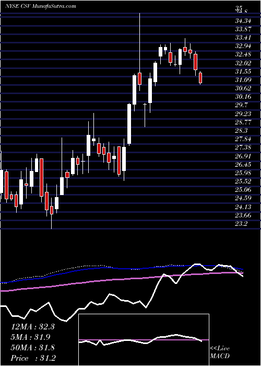Image resolution: width=261 pixels, height=366 pixels.
Task: Click the 27.84 price axis label
Action: (243, 139)
